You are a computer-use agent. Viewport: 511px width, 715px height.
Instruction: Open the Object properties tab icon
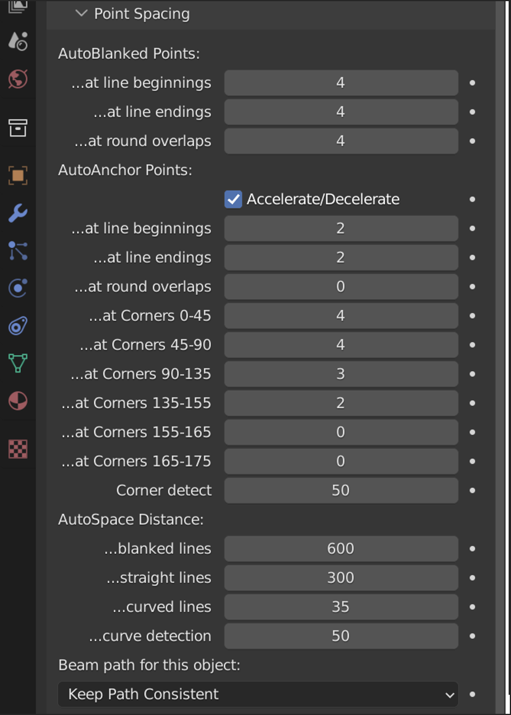point(18,175)
